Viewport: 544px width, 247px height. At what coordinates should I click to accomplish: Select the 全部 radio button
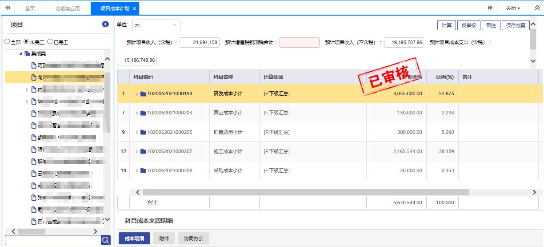tap(7, 42)
